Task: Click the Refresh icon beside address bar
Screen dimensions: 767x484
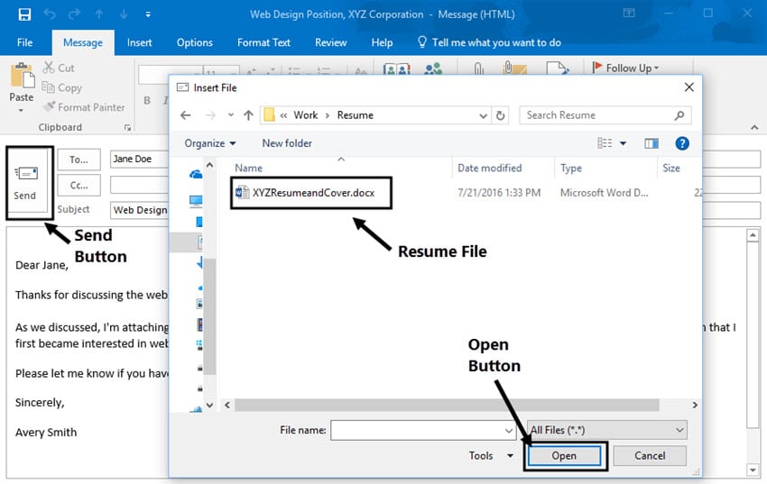Action: (500, 115)
